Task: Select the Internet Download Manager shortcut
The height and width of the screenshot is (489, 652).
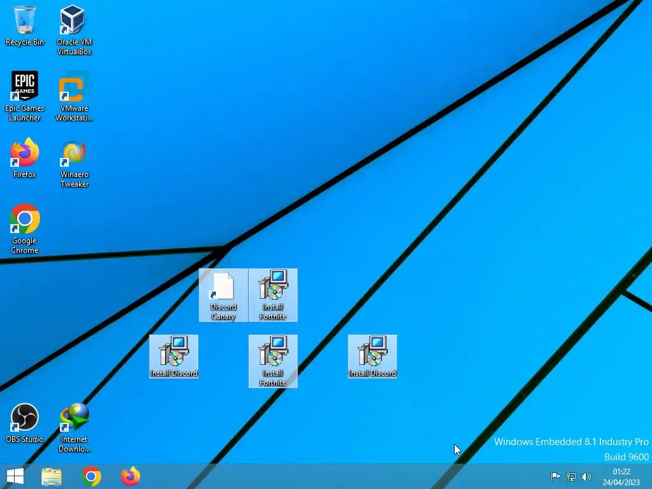Action: pos(74,427)
